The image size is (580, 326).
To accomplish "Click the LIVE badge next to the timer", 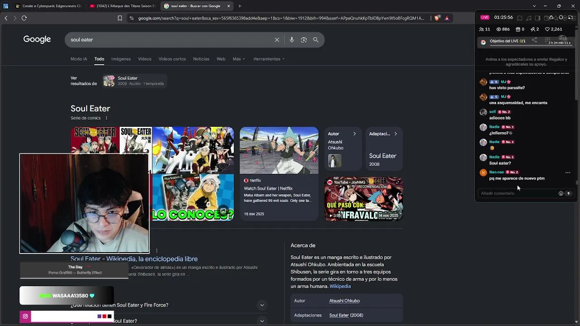I will coord(485,18).
